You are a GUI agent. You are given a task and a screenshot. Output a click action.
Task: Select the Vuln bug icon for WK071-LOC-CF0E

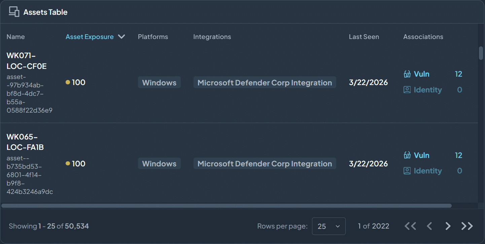(407, 74)
